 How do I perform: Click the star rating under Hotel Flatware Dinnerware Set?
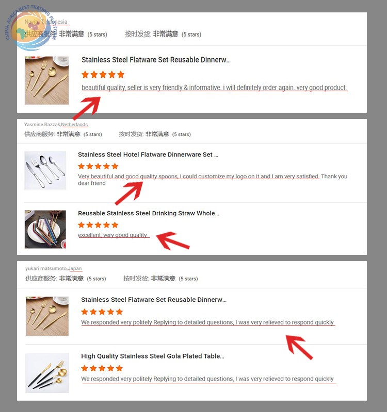point(98,166)
